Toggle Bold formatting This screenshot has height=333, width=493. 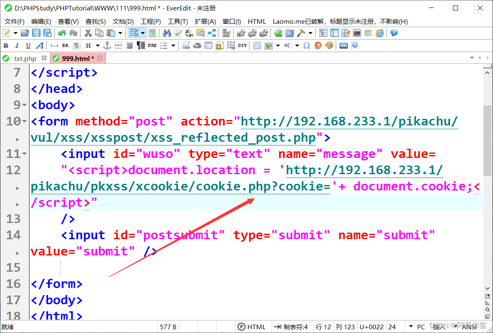point(6,46)
